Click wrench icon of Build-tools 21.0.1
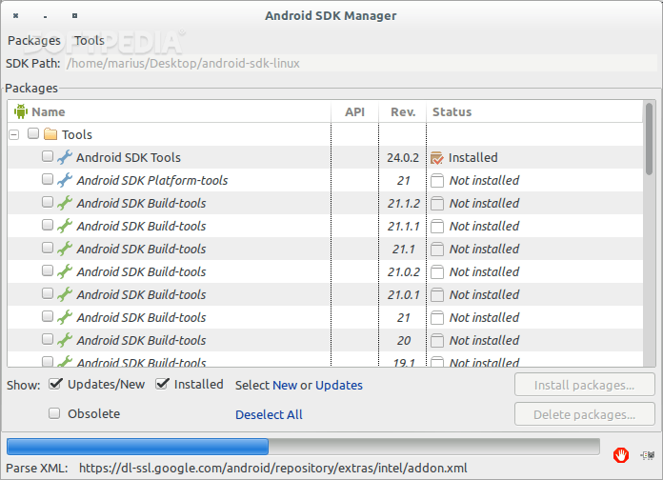The height and width of the screenshot is (480, 663). pos(65,294)
